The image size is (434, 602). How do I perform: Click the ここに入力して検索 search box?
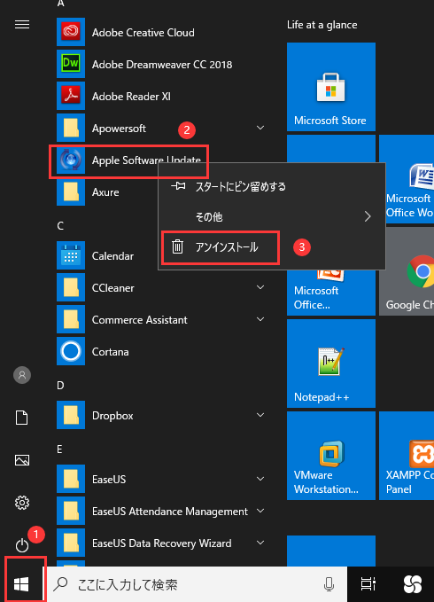198,584
